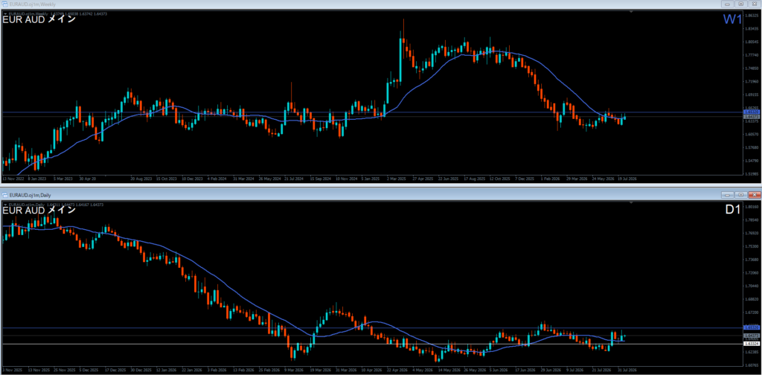Click the '3 Nov 2025' date on the Daily axis
This screenshot has height=375, width=762.
coord(12,370)
